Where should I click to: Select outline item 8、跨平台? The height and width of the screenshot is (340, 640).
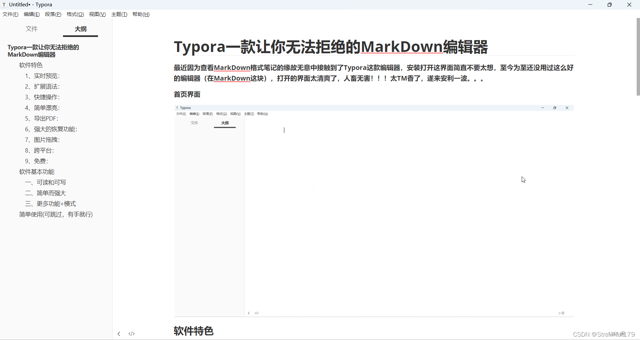click(39, 151)
